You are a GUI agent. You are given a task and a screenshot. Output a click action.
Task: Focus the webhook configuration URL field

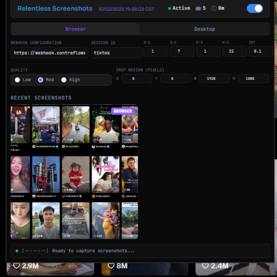49,53
